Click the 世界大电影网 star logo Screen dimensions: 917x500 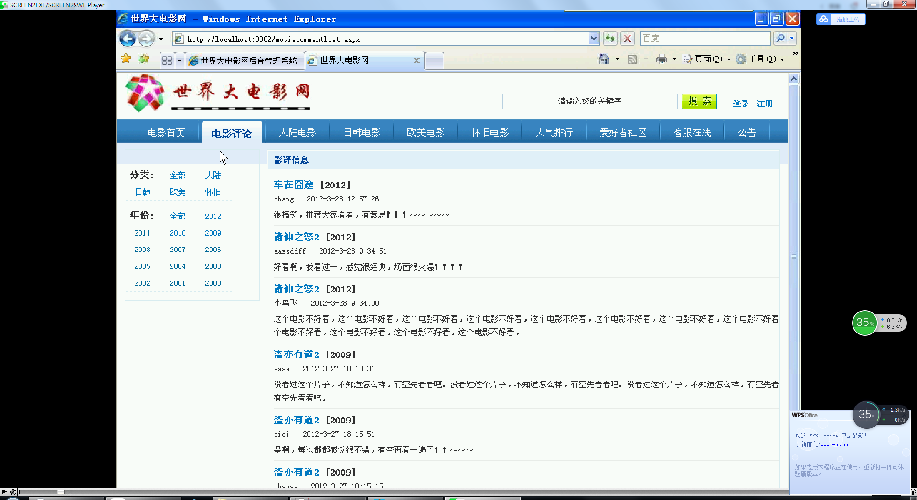click(145, 94)
